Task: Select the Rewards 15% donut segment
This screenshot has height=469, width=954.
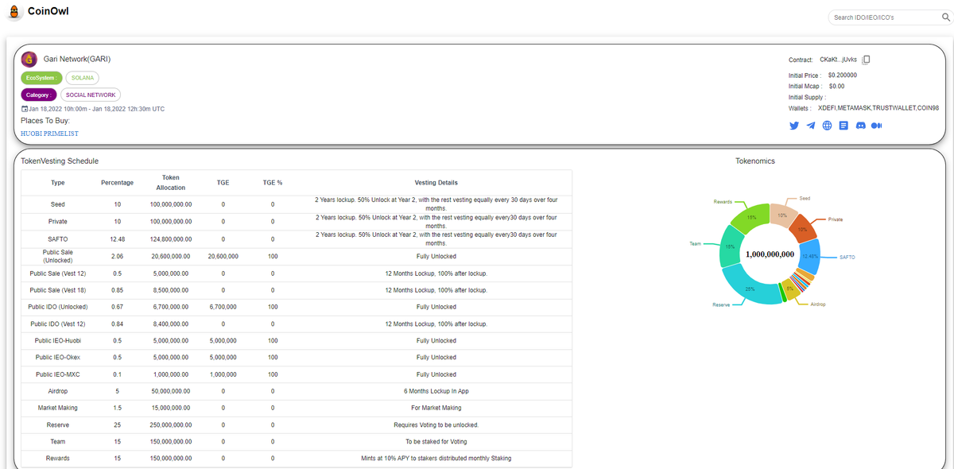Action: pyautogui.click(x=750, y=219)
